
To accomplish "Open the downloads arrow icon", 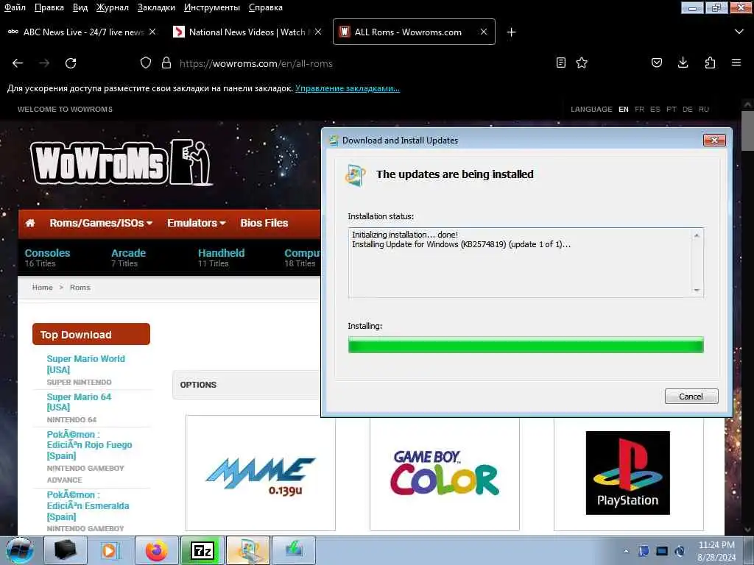I will point(683,63).
